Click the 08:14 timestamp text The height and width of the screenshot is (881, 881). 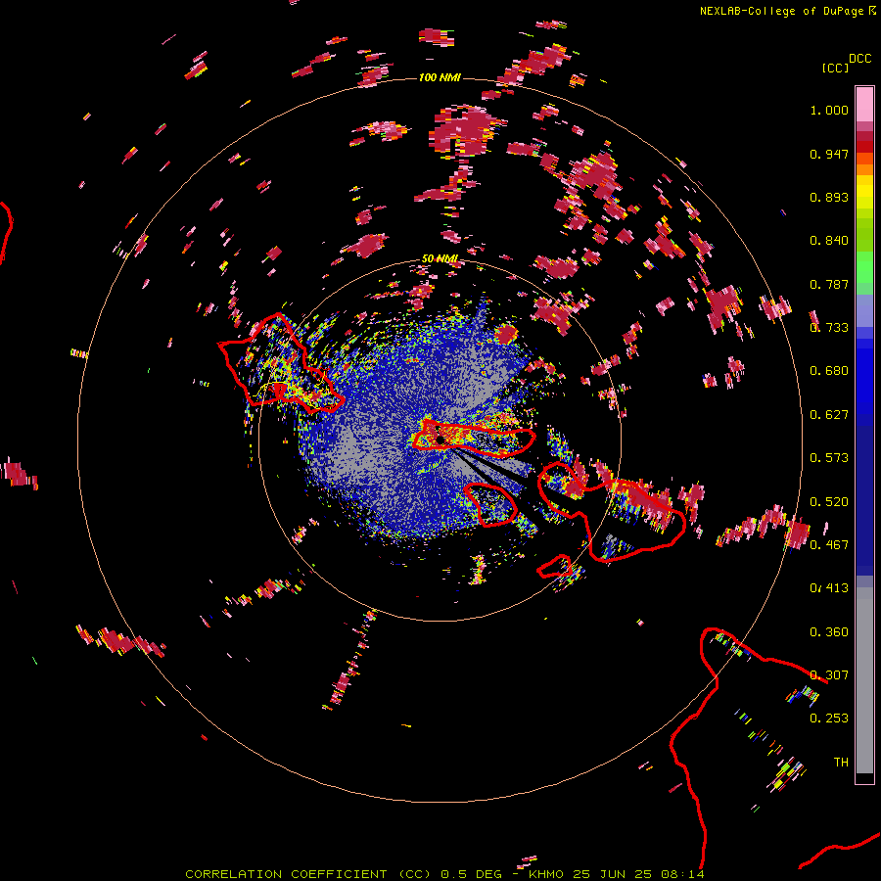coord(682,874)
